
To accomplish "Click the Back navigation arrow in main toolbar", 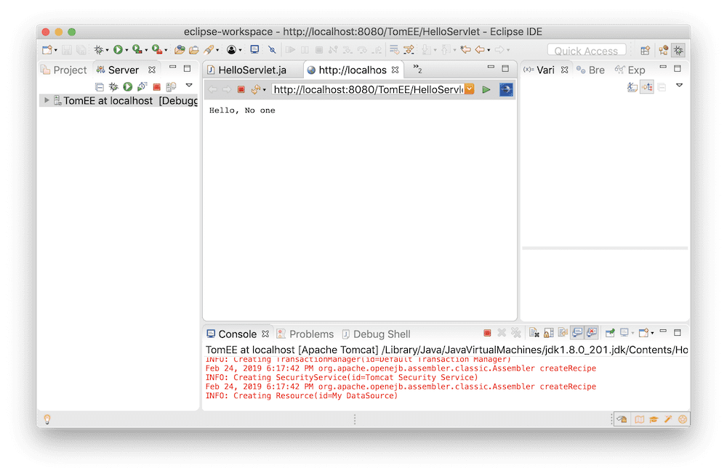I will (x=480, y=49).
